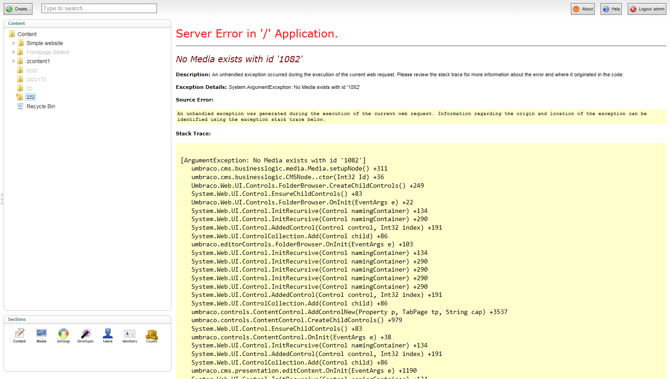Select the zzz tree item
This screenshot has height=379, width=670.
pyautogui.click(x=31, y=97)
